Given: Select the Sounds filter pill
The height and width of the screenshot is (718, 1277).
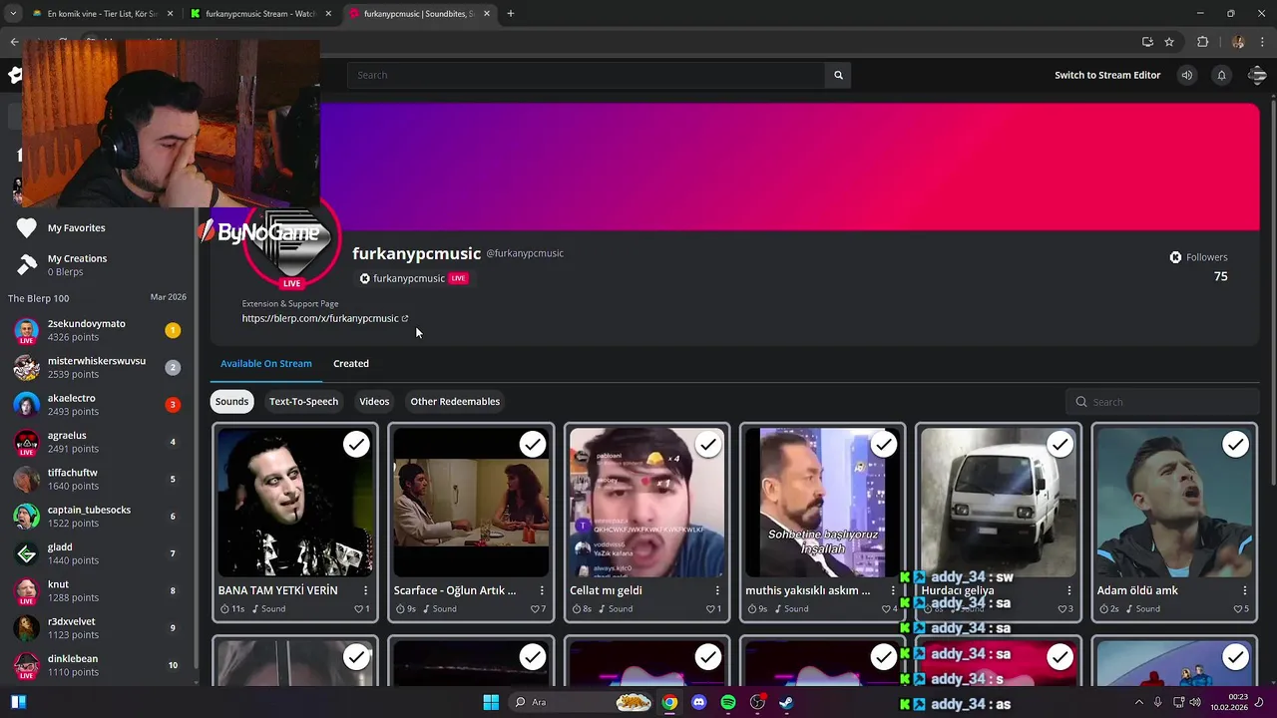Looking at the screenshot, I should pyautogui.click(x=231, y=401).
